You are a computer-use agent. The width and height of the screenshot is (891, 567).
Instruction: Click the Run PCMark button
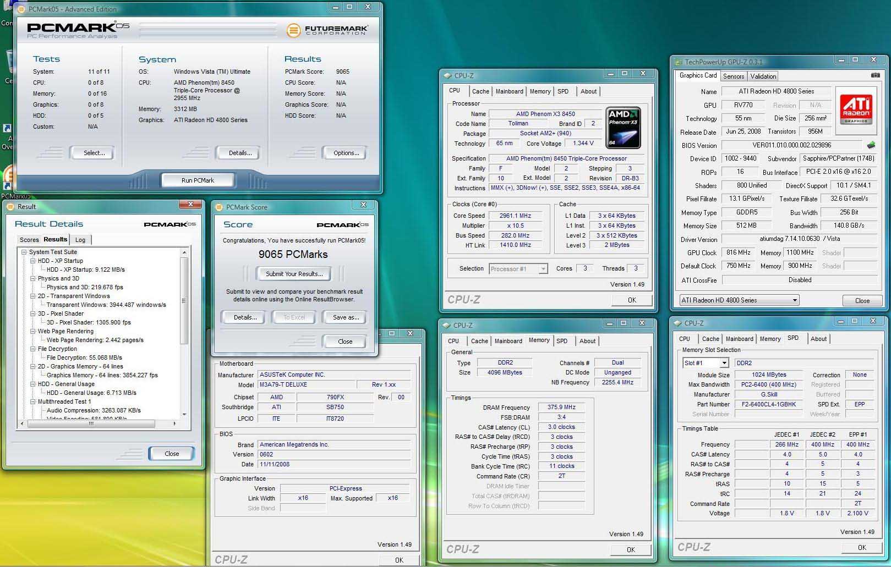tap(198, 180)
